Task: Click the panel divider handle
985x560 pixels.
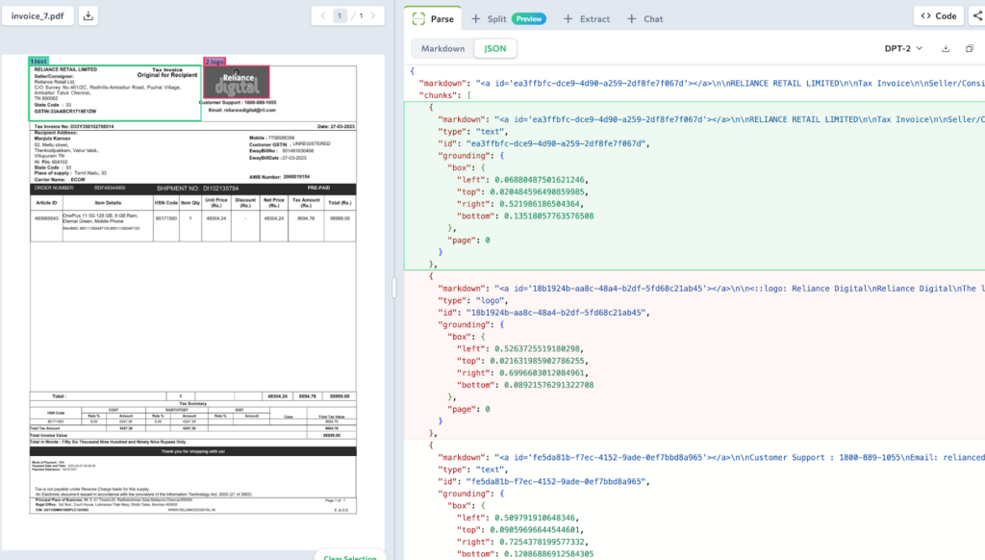Action: tap(394, 288)
